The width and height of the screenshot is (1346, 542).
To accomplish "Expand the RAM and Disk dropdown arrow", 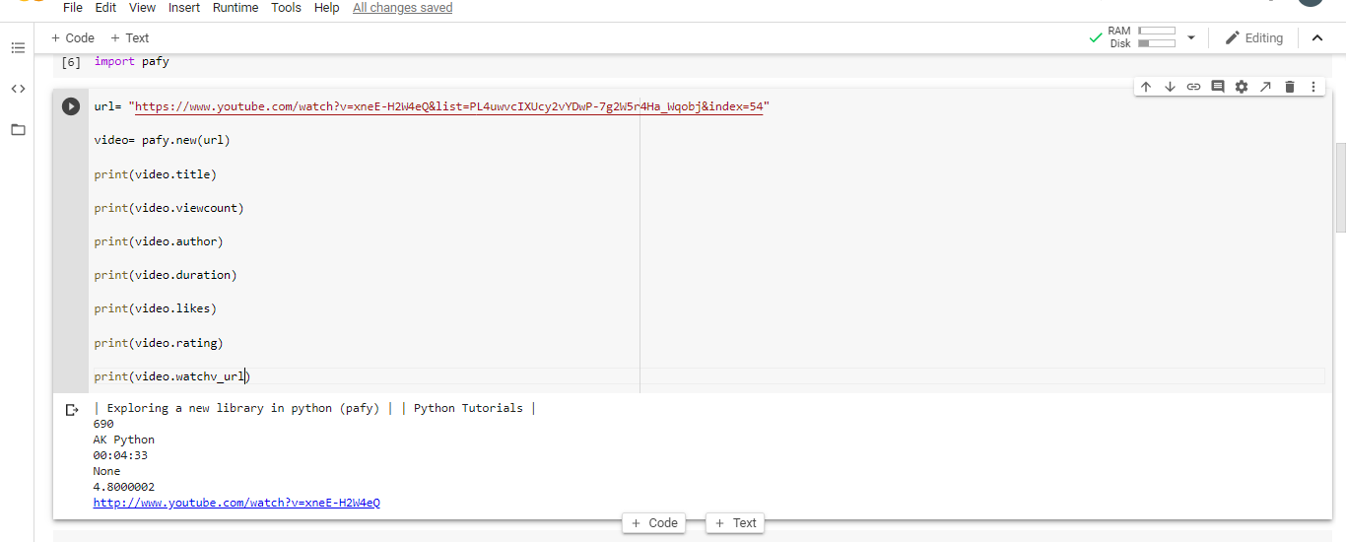I will point(1191,37).
